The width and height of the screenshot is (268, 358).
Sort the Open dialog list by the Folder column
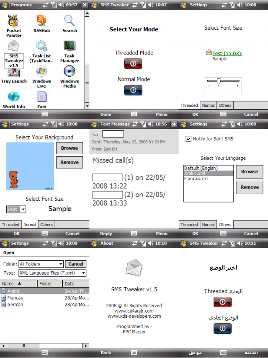click(50, 283)
